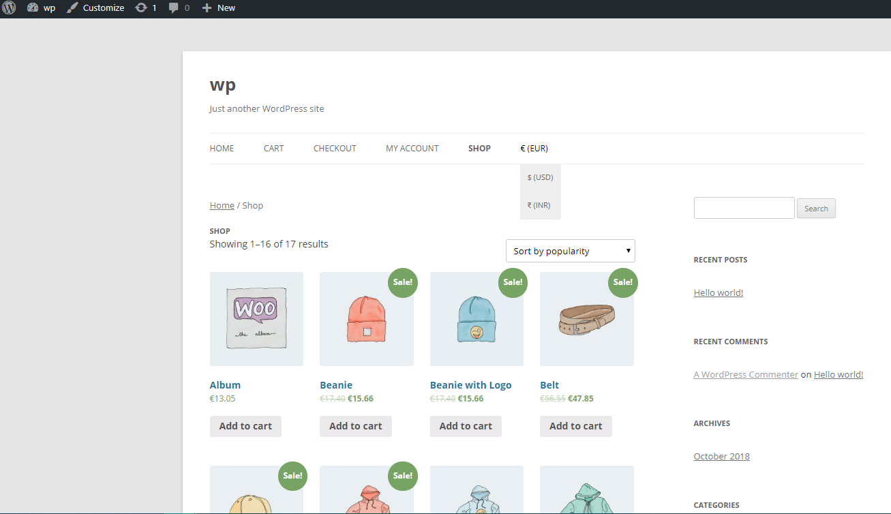Click the Showing 1–16 of 17 results text
The image size is (891, 514).
pyautogui.click(x=269, y=244)
